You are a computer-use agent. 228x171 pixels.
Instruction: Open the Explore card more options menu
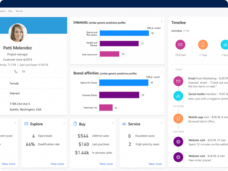coord(64,123)
